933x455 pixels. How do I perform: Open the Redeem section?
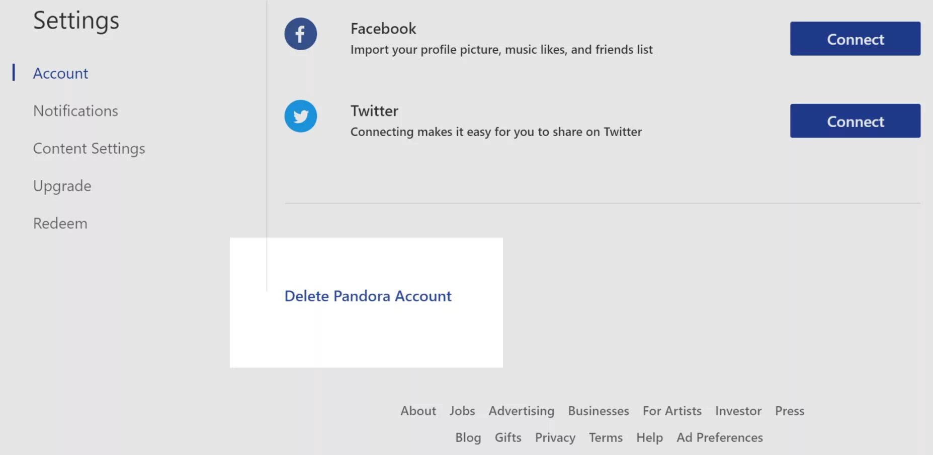(60, 223)
